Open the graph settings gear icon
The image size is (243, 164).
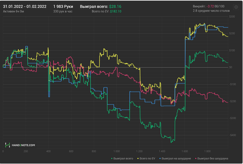(x=236, y=7)
